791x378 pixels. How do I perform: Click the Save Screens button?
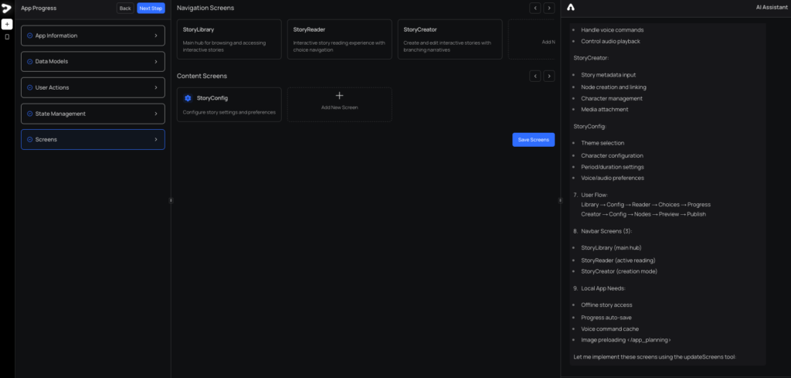point(533,139)
